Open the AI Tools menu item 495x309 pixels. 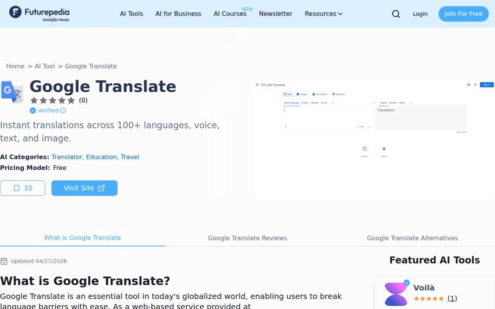[x=131, y=14]
